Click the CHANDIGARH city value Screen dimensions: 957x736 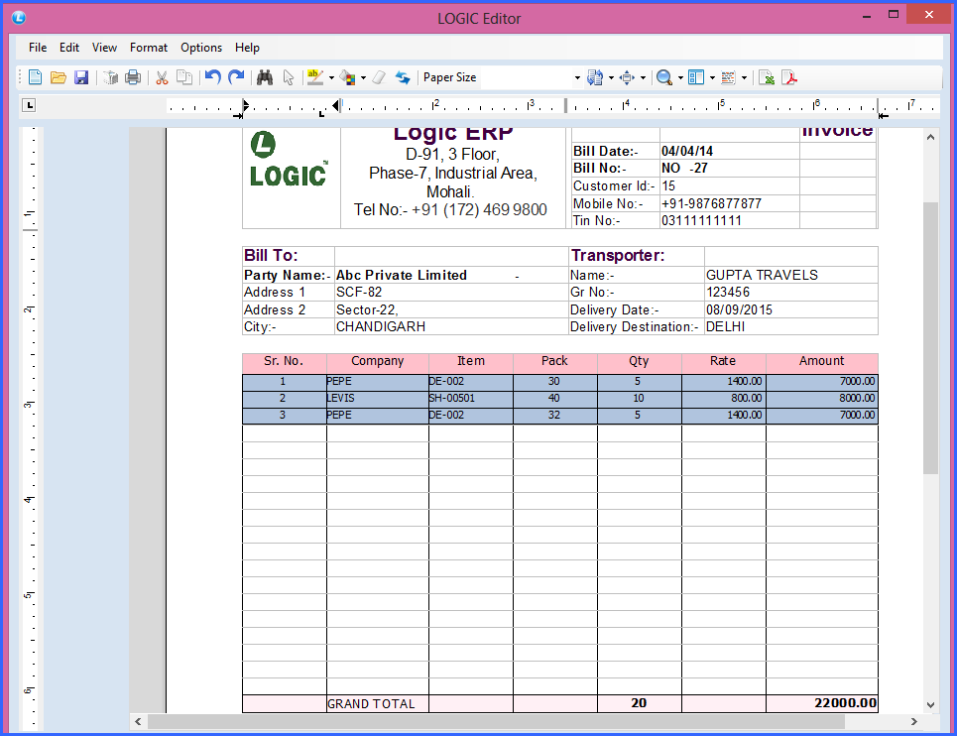(381, 326)
